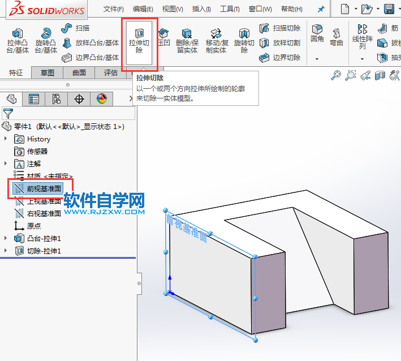
Task: Open the DimXpertManager crosshair tab
Action: click(79, 99)
